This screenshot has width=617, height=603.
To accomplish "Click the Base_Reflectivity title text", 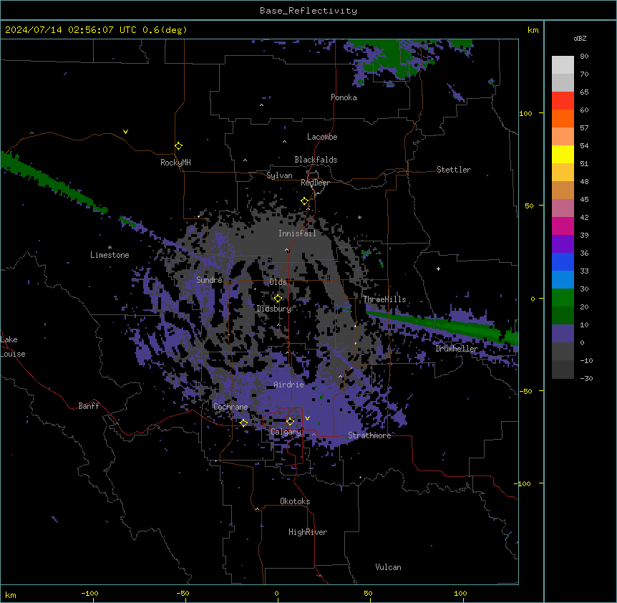I will click(308, 11).
